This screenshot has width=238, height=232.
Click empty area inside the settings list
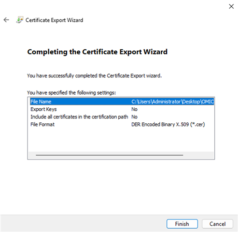coord(121,140)
